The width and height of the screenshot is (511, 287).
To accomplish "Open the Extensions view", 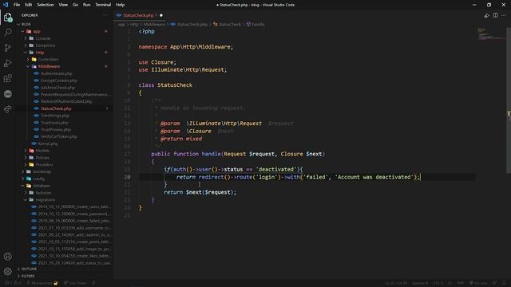I will point(8,78).
